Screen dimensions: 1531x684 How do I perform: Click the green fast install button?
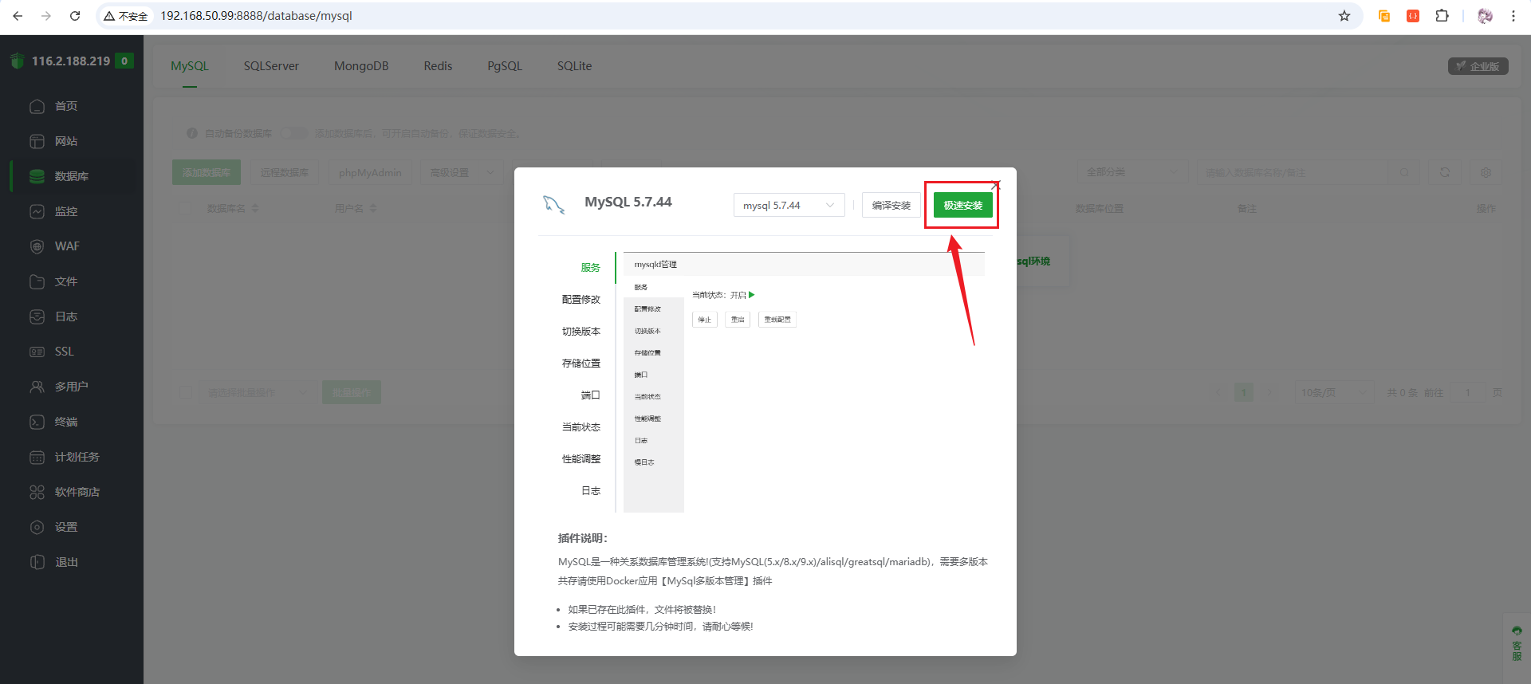[962, 205]
